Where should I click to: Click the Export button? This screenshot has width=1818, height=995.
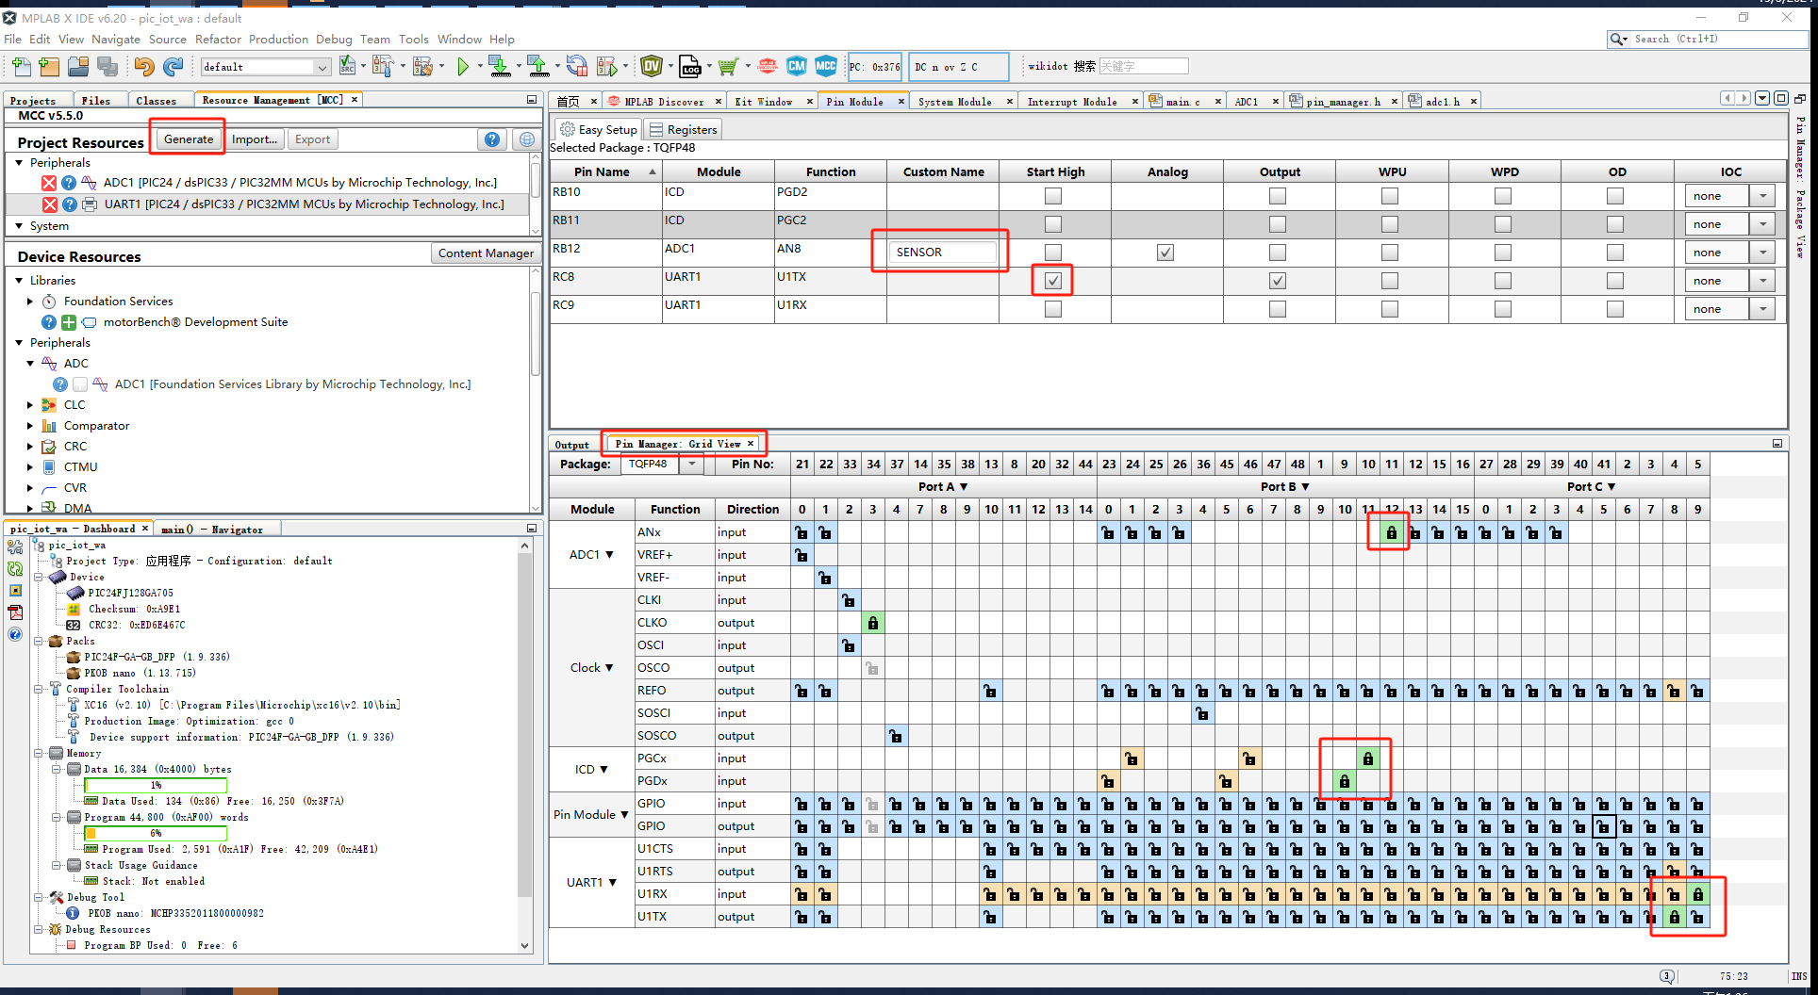[x=312, y=139]
